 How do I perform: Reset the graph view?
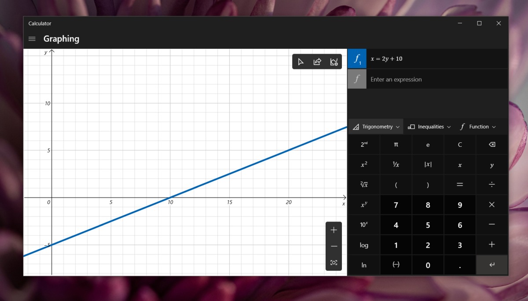click(x=334, y=262)
